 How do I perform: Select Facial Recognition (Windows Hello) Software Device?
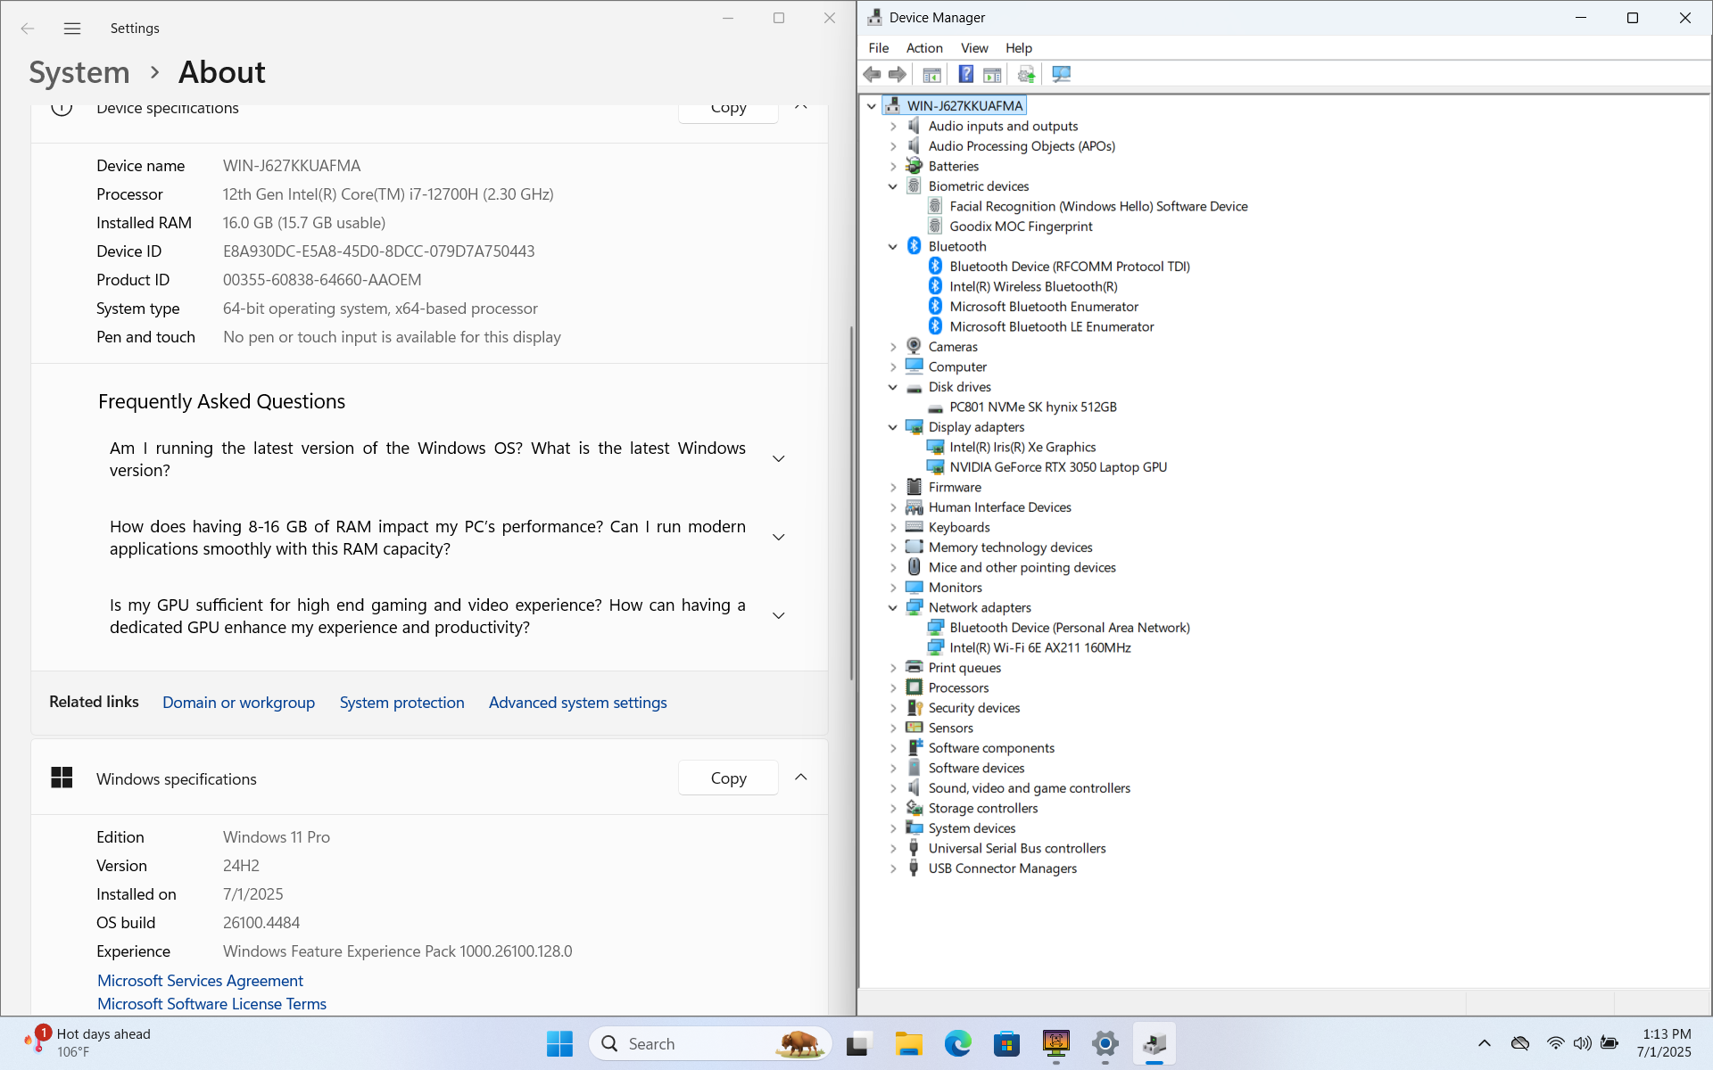1098,206
